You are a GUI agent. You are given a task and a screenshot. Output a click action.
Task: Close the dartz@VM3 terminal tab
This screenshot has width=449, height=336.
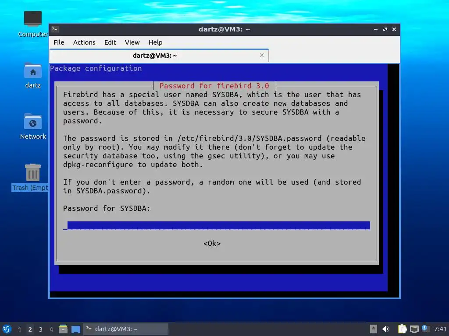click(x=261, y=55)
